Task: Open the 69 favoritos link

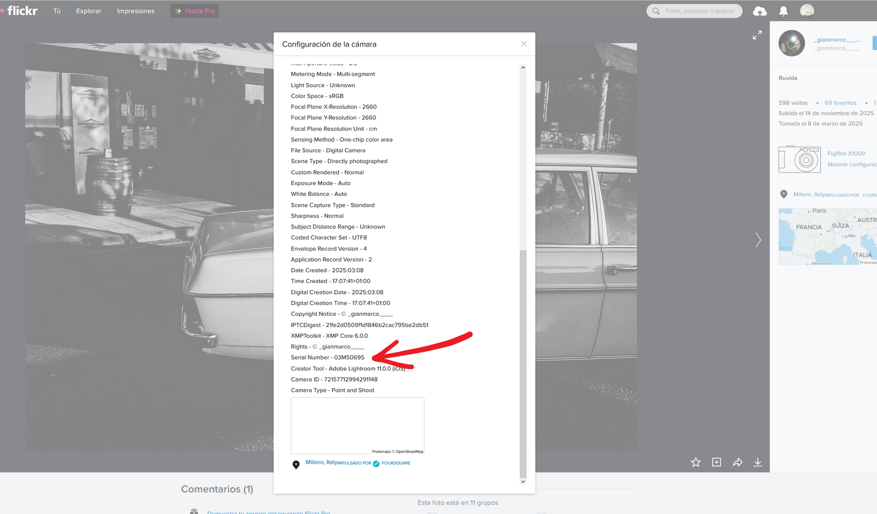Action: (840, 103)
